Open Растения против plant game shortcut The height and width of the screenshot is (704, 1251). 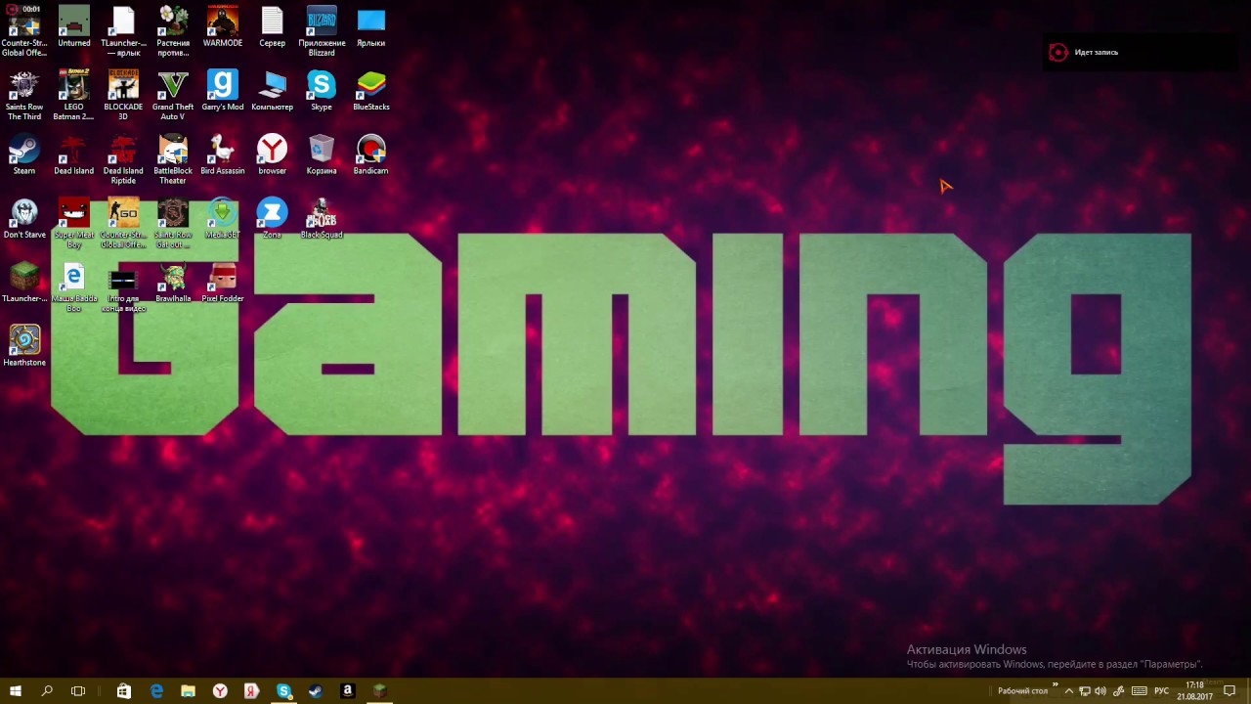click(x=173, y=31)
